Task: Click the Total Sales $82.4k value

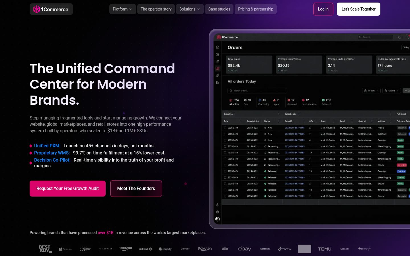Action: [x=234, y=65]
